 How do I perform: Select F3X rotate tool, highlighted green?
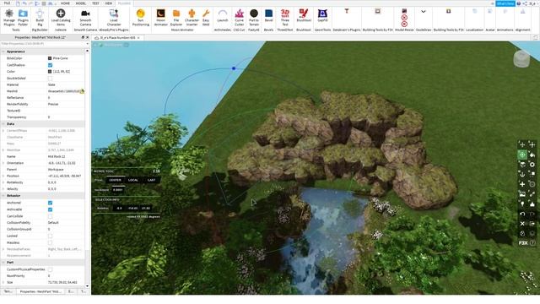pos(522,155)
